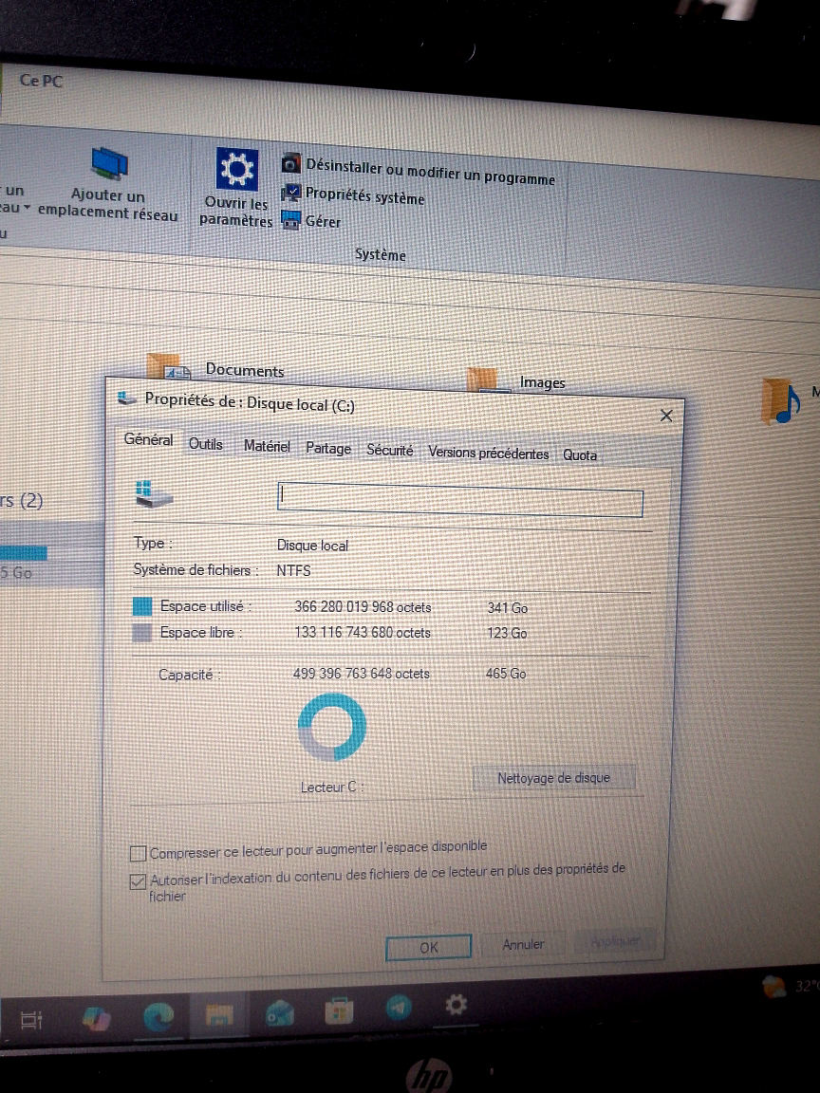Image resolution: width=820 pixels, height=1093 pixels.
Task: Click the Ajouter un emplacement réseau icon
Action: coord(109,164)
